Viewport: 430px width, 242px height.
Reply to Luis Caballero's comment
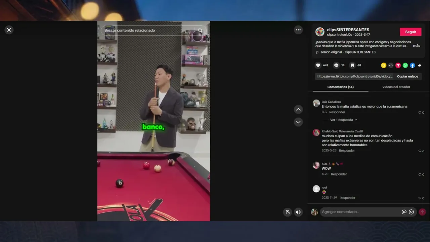(337, 112)
